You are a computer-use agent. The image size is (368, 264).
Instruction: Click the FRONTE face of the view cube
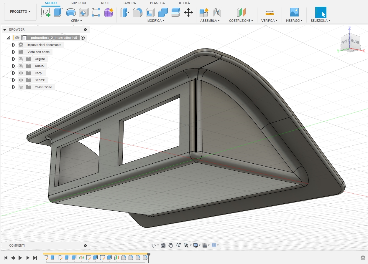pos(355,42)
